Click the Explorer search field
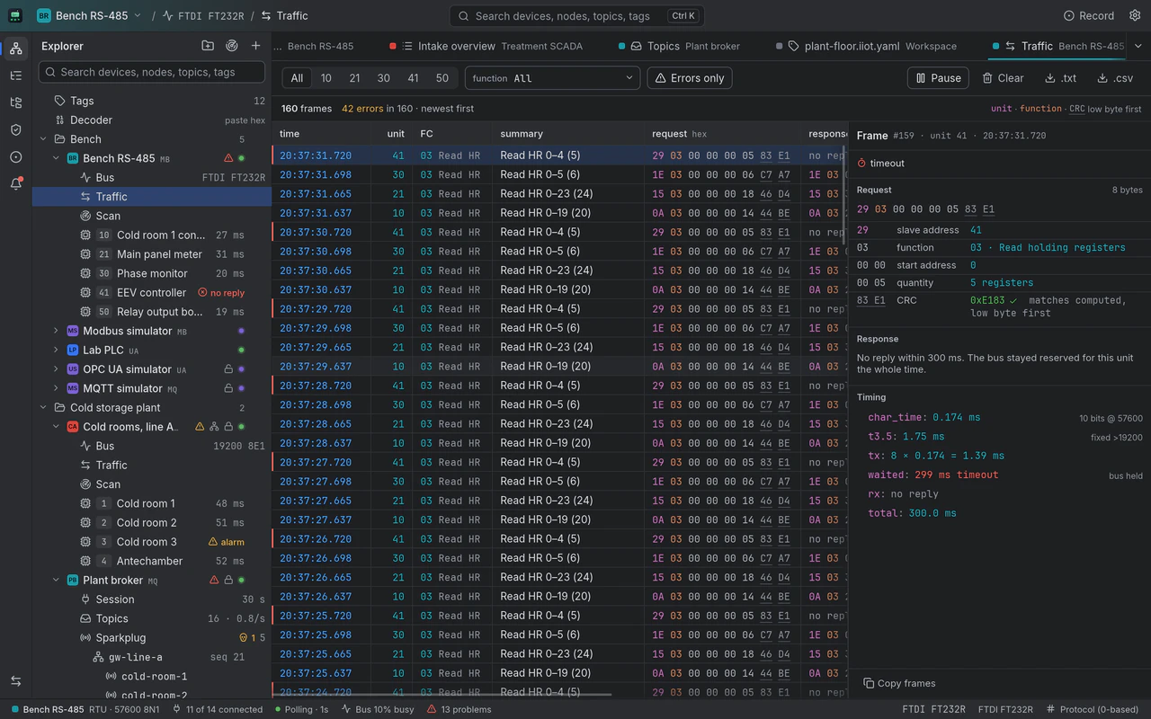This screenshot has width=1151, height=719. (152, 72)
